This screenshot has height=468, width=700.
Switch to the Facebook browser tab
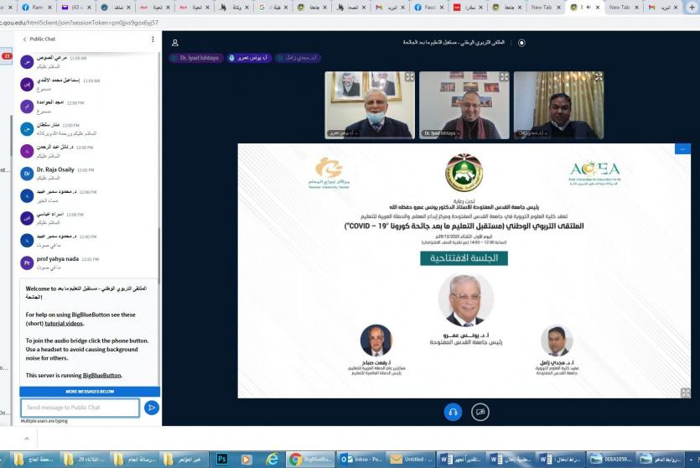tap(427, 7)
